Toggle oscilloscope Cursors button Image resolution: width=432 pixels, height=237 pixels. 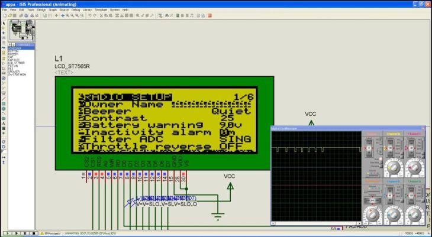point(381,166)
